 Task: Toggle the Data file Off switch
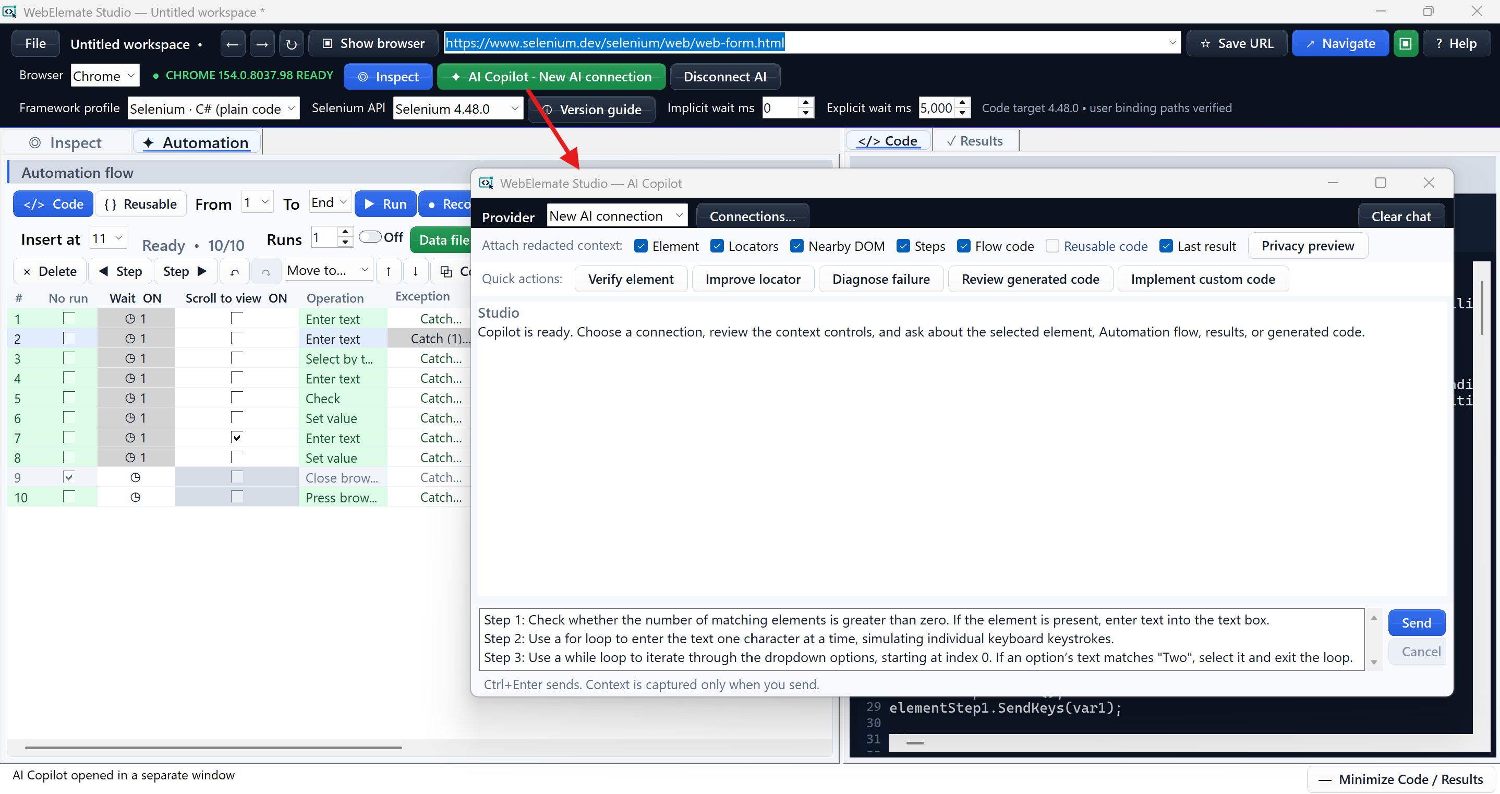370,236
